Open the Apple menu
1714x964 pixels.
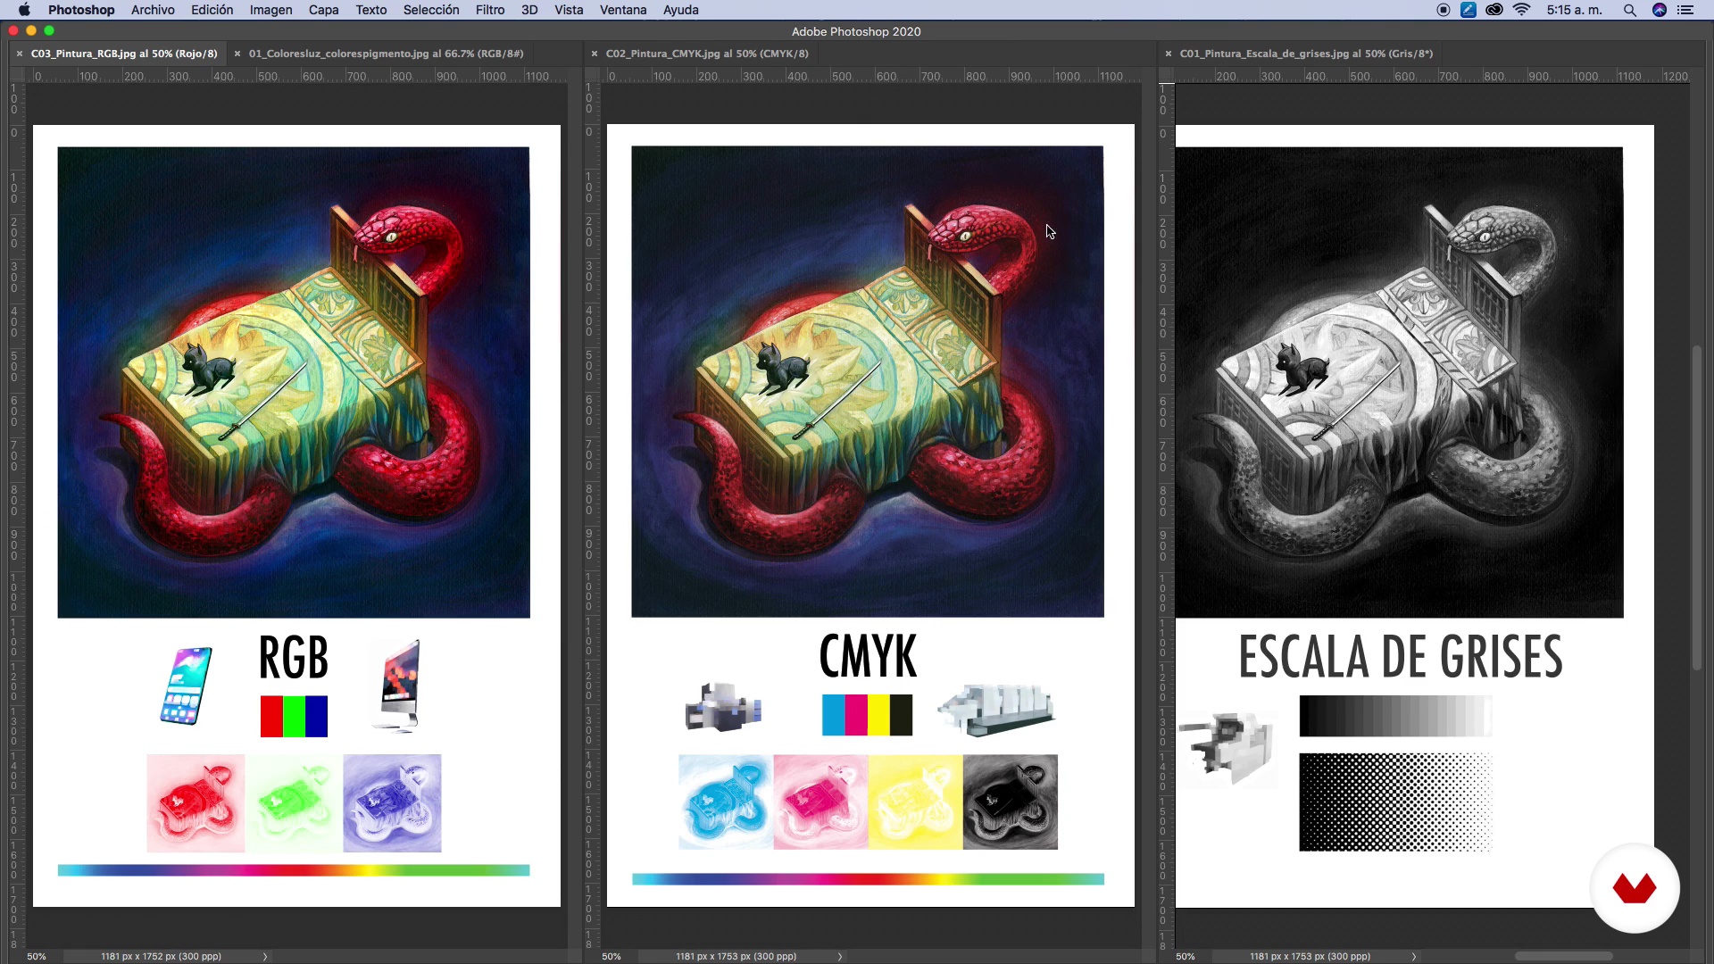(x=24, y=10)
